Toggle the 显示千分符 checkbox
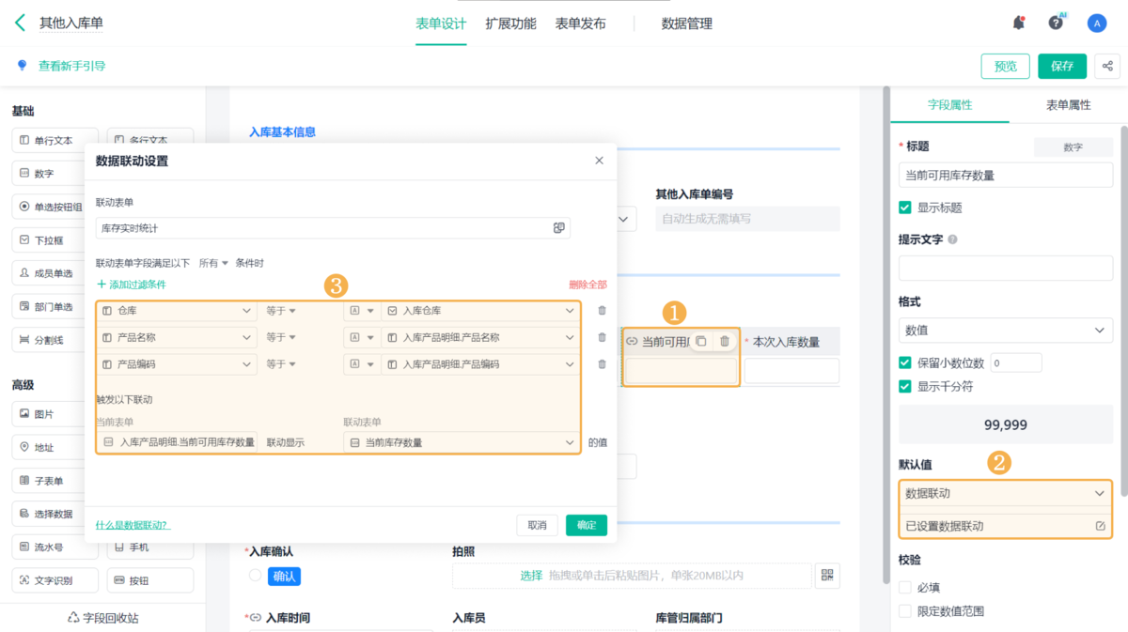Screen dimensions: 1128x632 pyautogui.click(x=905, y=386)
